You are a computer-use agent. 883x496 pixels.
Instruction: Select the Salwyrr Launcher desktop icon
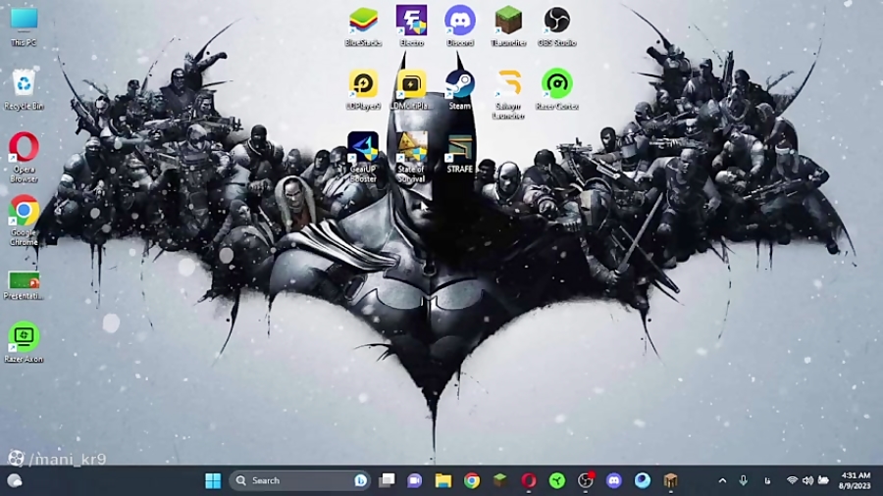pyautogui.click(x=508, y=94)
